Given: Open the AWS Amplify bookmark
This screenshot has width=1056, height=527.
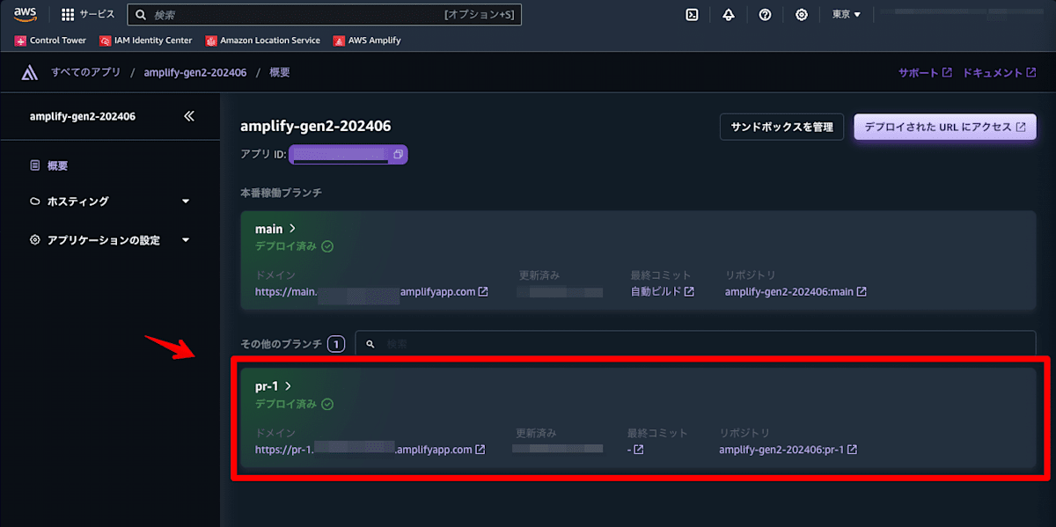Looking at the screenshot, I should coord(367,40).
